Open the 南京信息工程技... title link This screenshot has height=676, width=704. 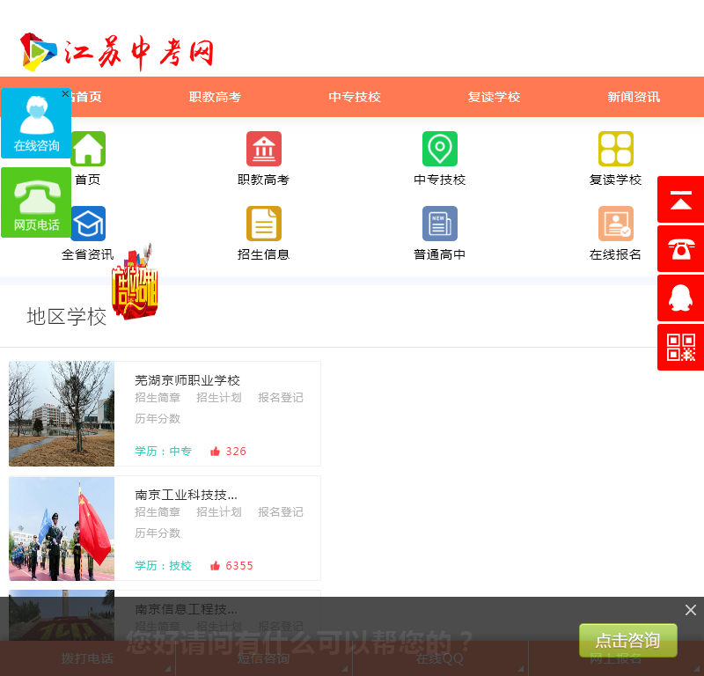[x=186, y=609]
